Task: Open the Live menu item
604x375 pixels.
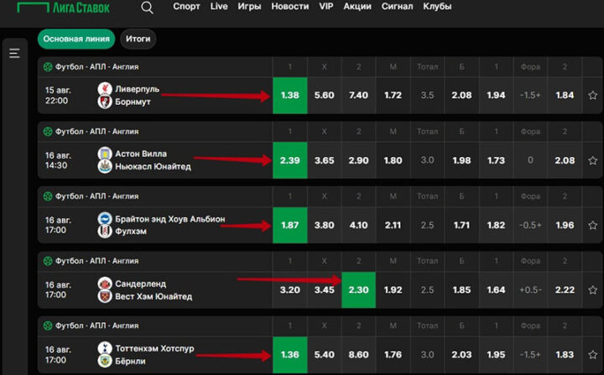Action: point(219,7)
